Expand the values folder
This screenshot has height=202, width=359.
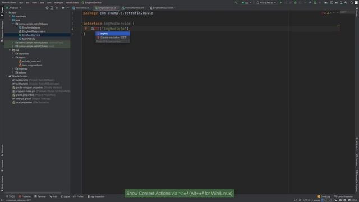[x=13, y=72]
